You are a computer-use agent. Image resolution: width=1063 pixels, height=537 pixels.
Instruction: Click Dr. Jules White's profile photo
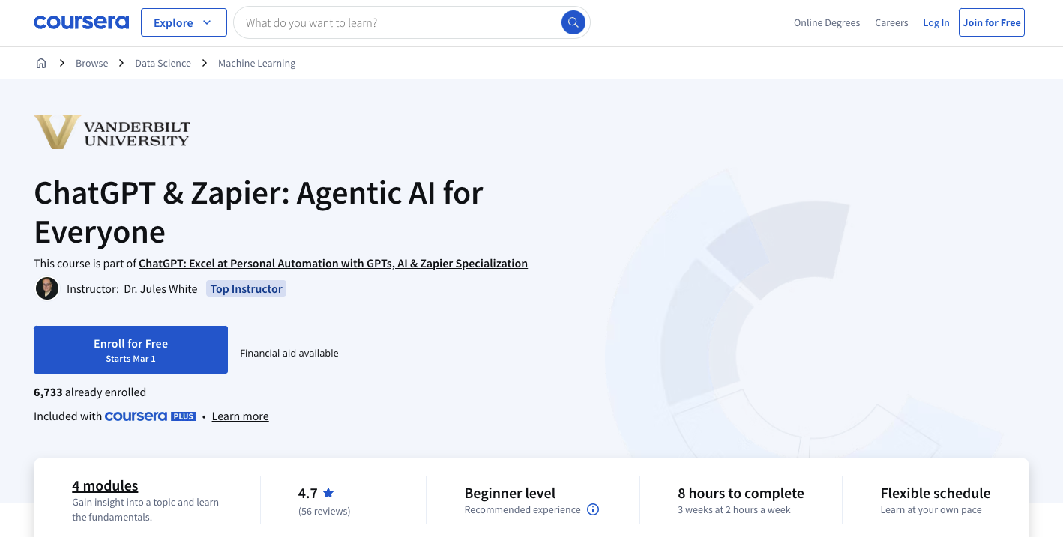pos(46,288)
